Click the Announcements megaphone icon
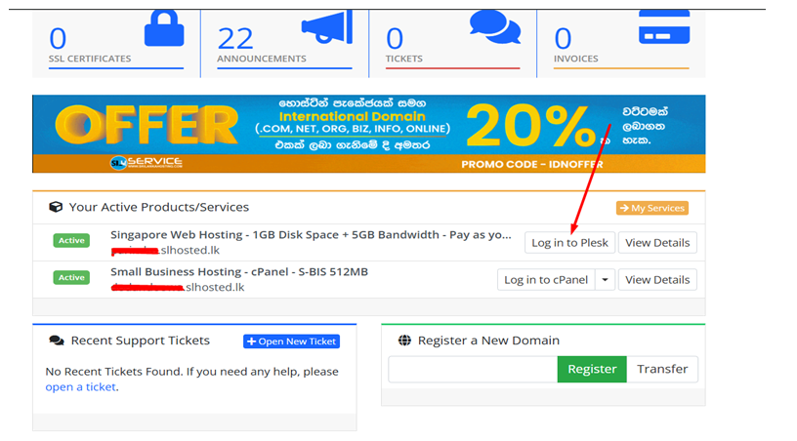 click(x=326, y=28)
